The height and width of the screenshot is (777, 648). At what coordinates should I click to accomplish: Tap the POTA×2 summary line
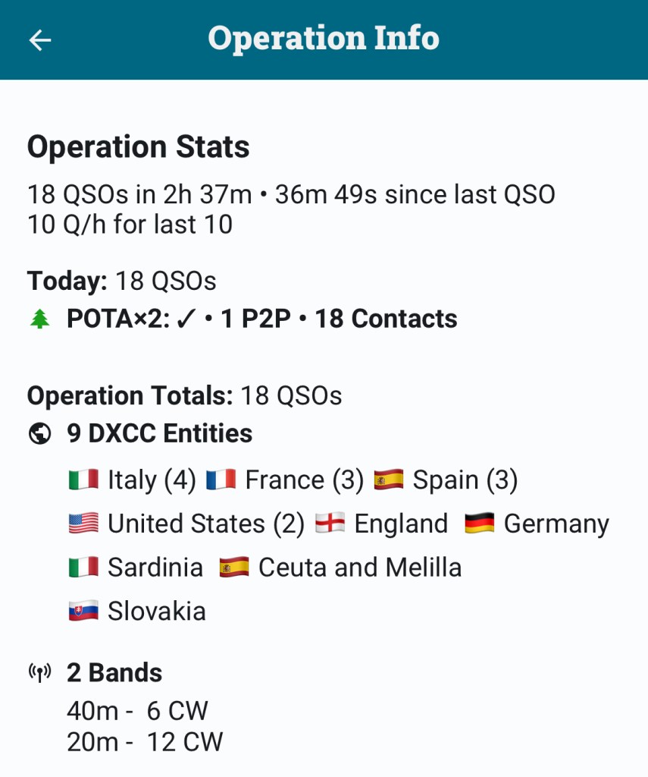point(261,319)
